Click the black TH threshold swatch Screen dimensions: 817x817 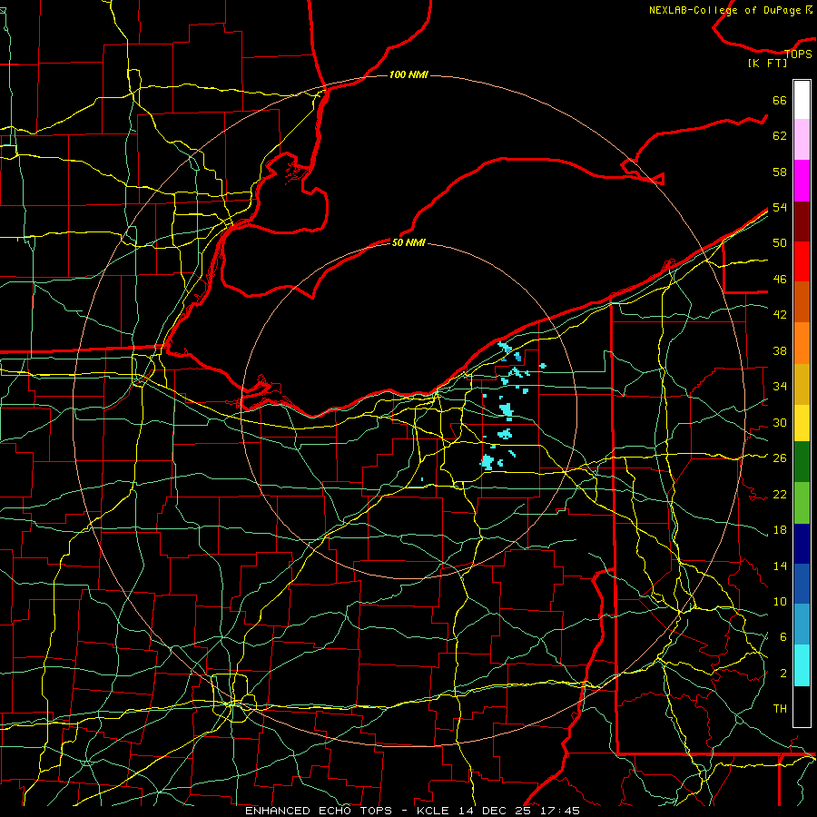(802, 706)
